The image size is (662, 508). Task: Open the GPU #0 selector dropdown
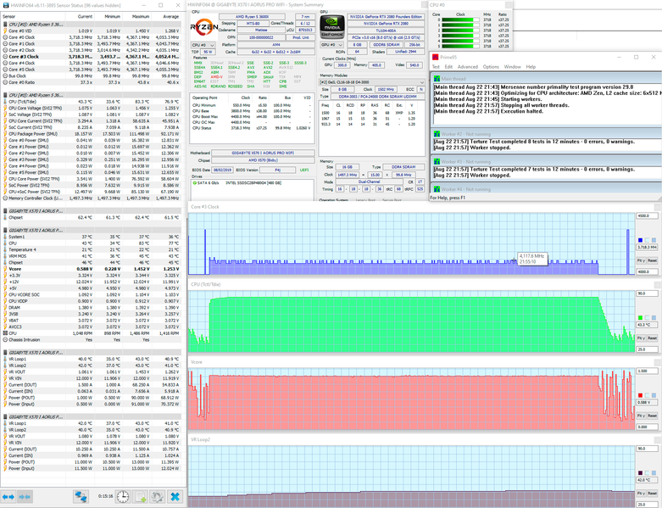pos(331,45)
